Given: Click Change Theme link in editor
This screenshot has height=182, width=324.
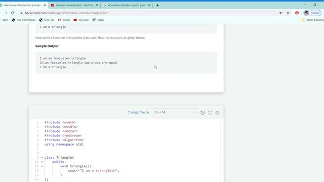Looking at the screenshot, I should point(138,112).
